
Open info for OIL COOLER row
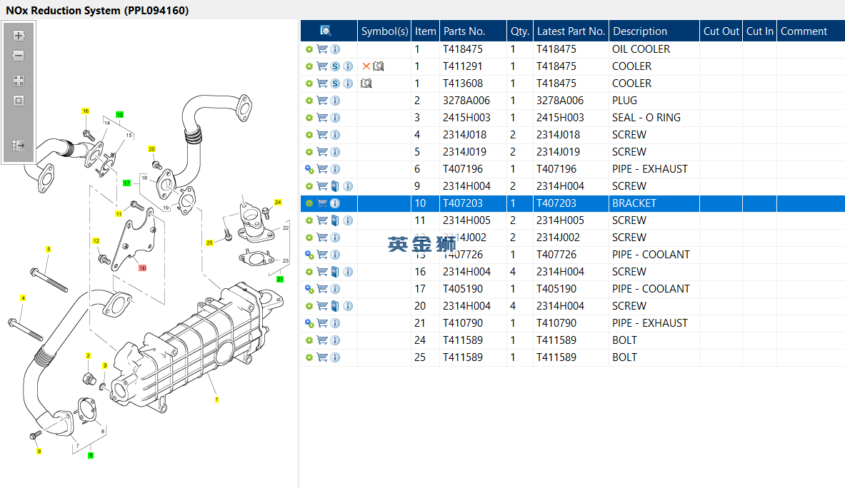335,49
